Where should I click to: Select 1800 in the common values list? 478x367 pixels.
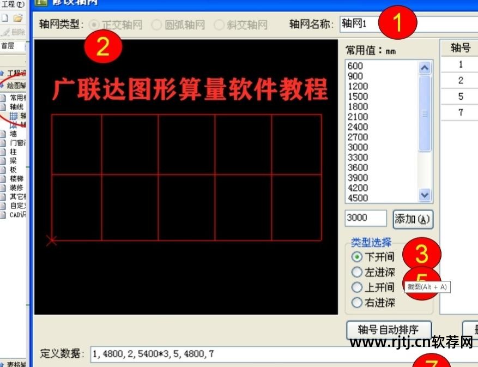[358, 106]
